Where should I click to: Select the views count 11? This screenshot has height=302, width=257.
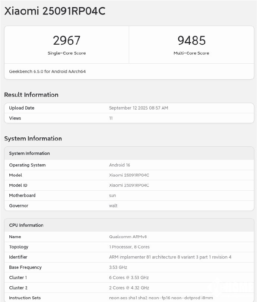coord(111,118)
